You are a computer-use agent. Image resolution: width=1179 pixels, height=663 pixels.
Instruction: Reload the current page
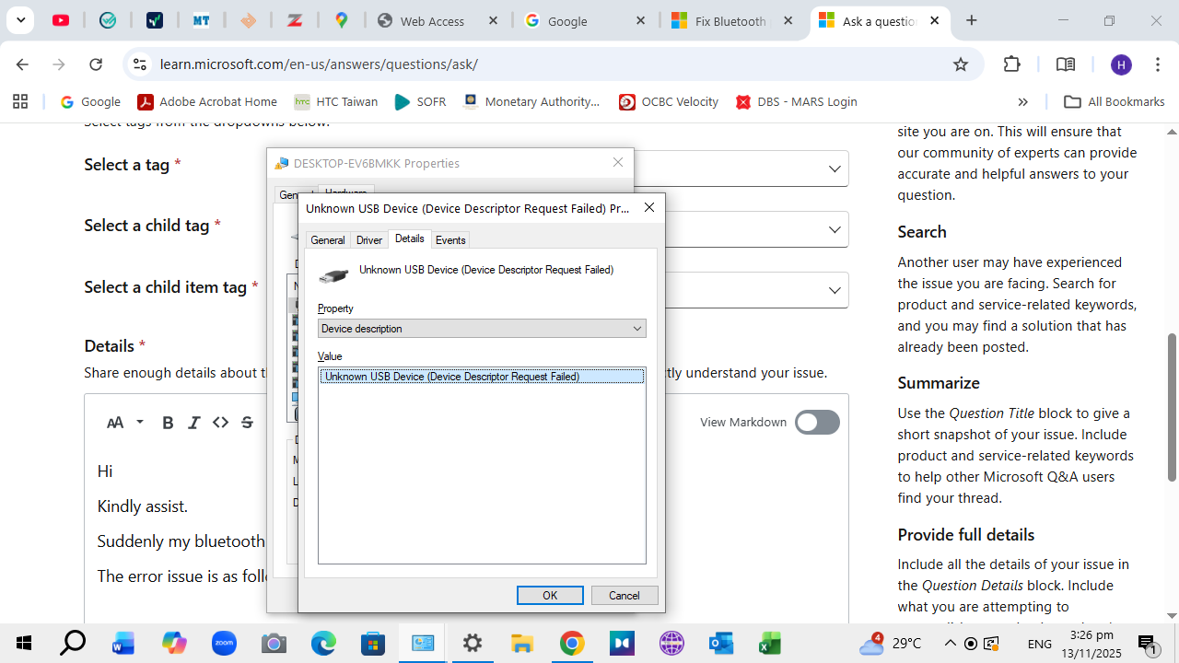point(96,64)
